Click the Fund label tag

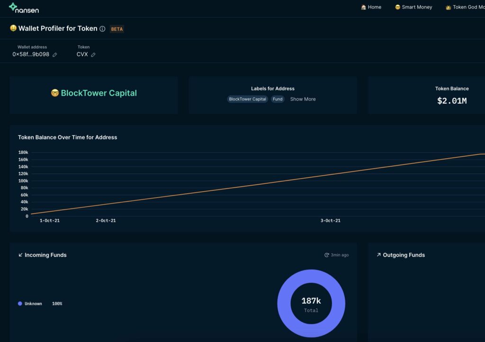(278, 99)
